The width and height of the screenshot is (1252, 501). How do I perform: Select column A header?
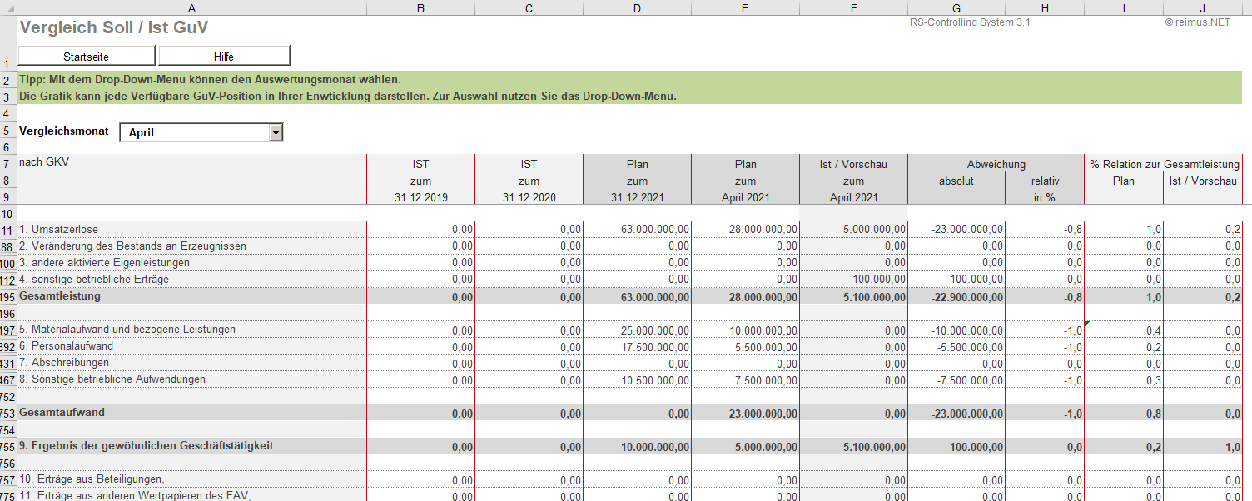click(191, 8)
